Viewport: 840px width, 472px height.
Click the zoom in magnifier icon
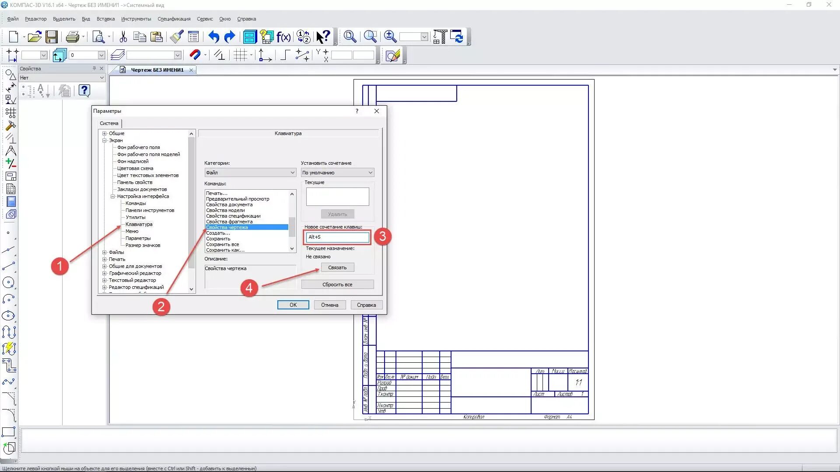390,37
